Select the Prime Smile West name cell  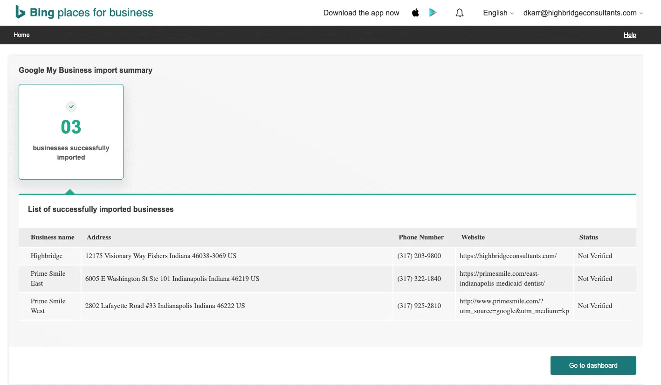coord(48,306)
